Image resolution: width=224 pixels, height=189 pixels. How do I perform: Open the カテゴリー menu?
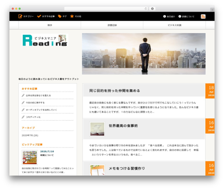pos(28,17)
